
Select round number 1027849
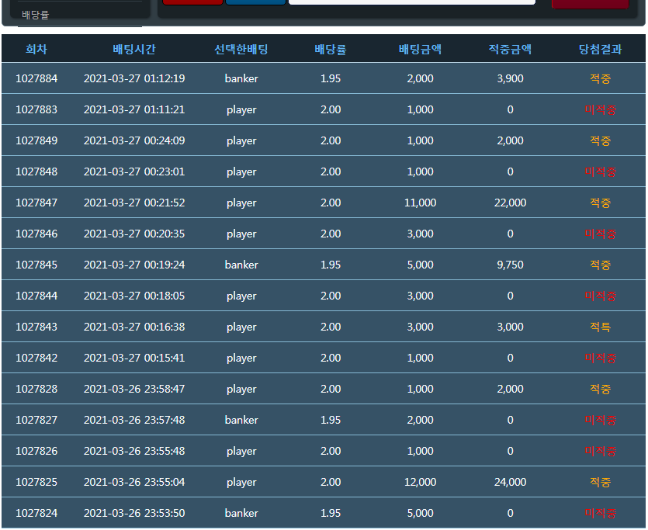[36, 140]
